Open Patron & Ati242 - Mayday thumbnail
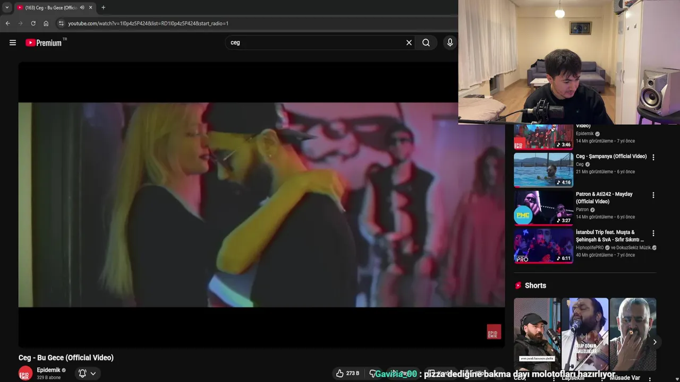 [x=543, y=208]
